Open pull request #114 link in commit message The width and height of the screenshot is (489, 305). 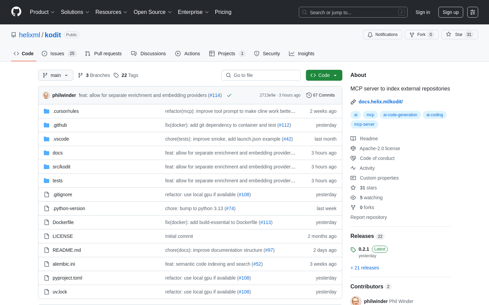(215, 95)
